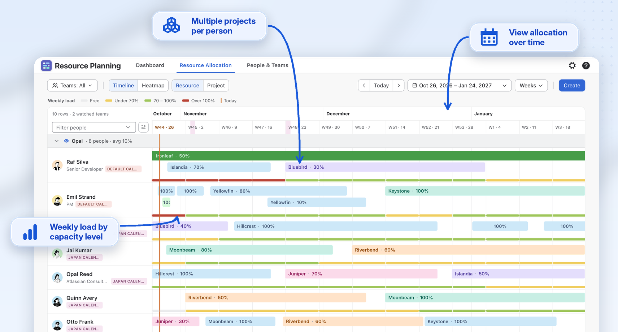Collapse the Opal team group

tap(56, 141)
